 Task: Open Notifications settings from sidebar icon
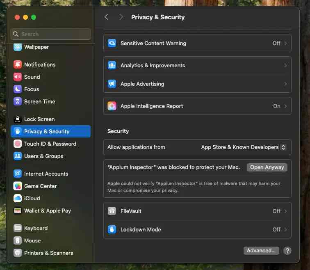pyautogui.click(x=18, y=64)
